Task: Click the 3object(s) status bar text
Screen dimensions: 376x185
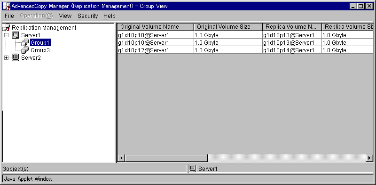Action: (16, 169)
